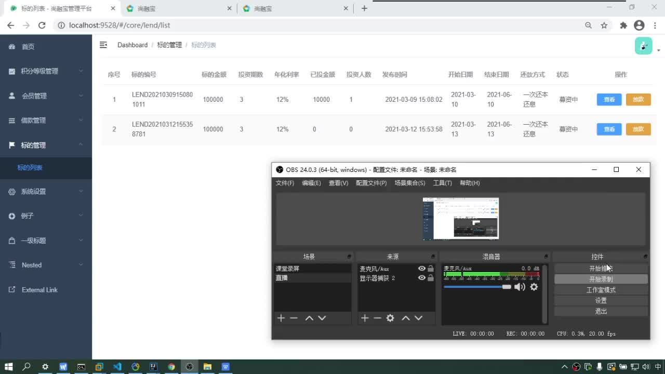Viewport: 665px width, 374px height.
Task: Open OBS 设置 button
Action: point(601,300)
